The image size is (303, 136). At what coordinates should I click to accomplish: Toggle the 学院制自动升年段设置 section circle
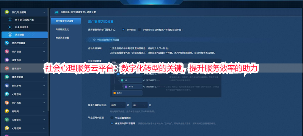94,40
